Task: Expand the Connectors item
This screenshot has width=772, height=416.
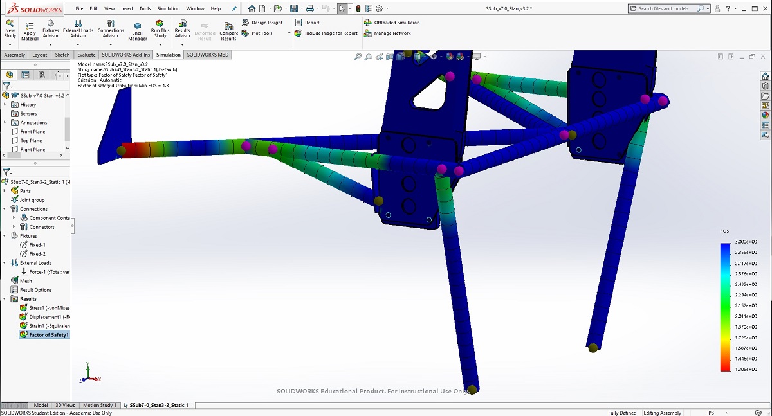Action: (14, 227)
